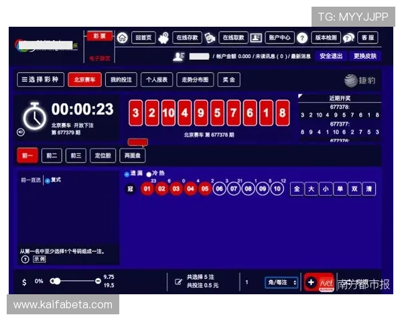Click the piggy bank deposit icon
402x321 pixels.
(x=164, y=38)
